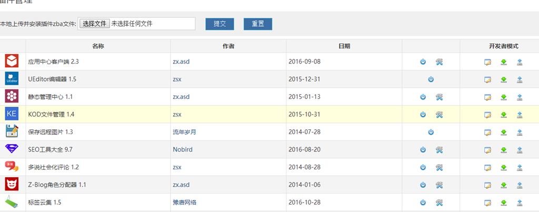This screenshot has width=539, height=212.
Task: Click blue upload icon for UEditor编辑器
Action: pos(520,79)
